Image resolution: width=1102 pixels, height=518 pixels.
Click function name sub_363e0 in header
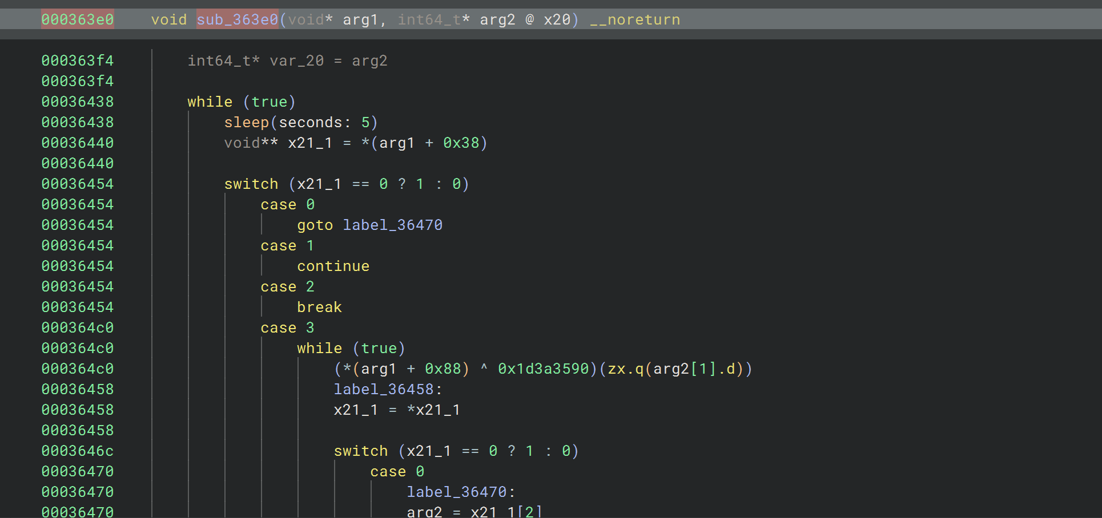click(x=237, y=19)
